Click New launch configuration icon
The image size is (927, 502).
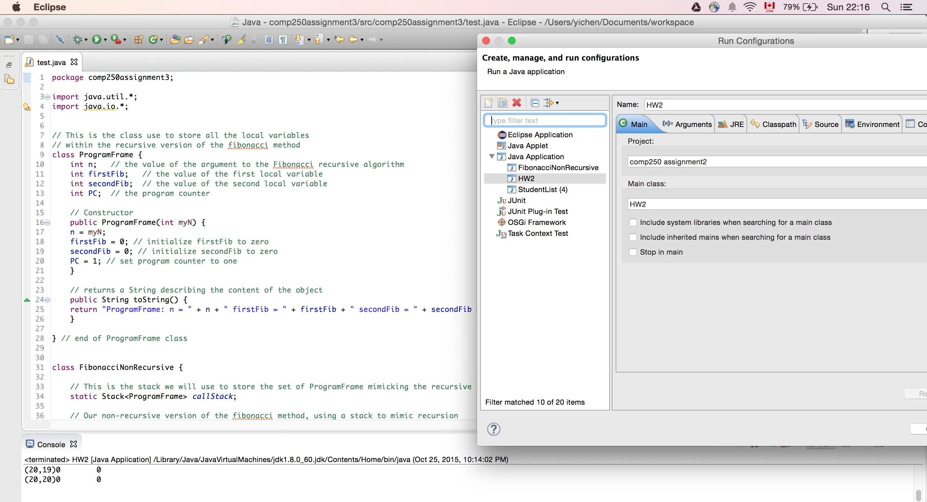488,103
